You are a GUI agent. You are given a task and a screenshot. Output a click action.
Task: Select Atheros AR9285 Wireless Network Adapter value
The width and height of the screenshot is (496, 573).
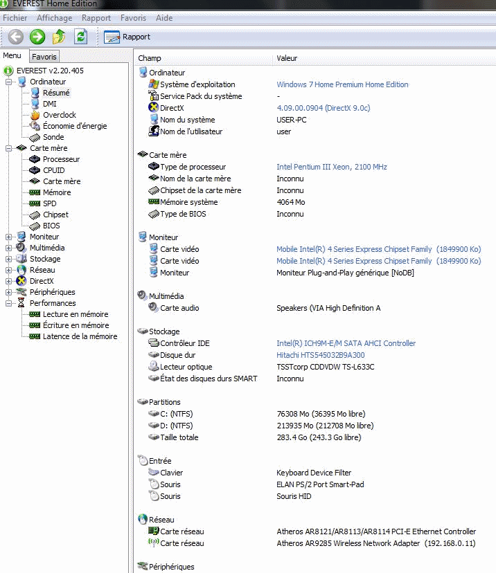coord(376,543)
